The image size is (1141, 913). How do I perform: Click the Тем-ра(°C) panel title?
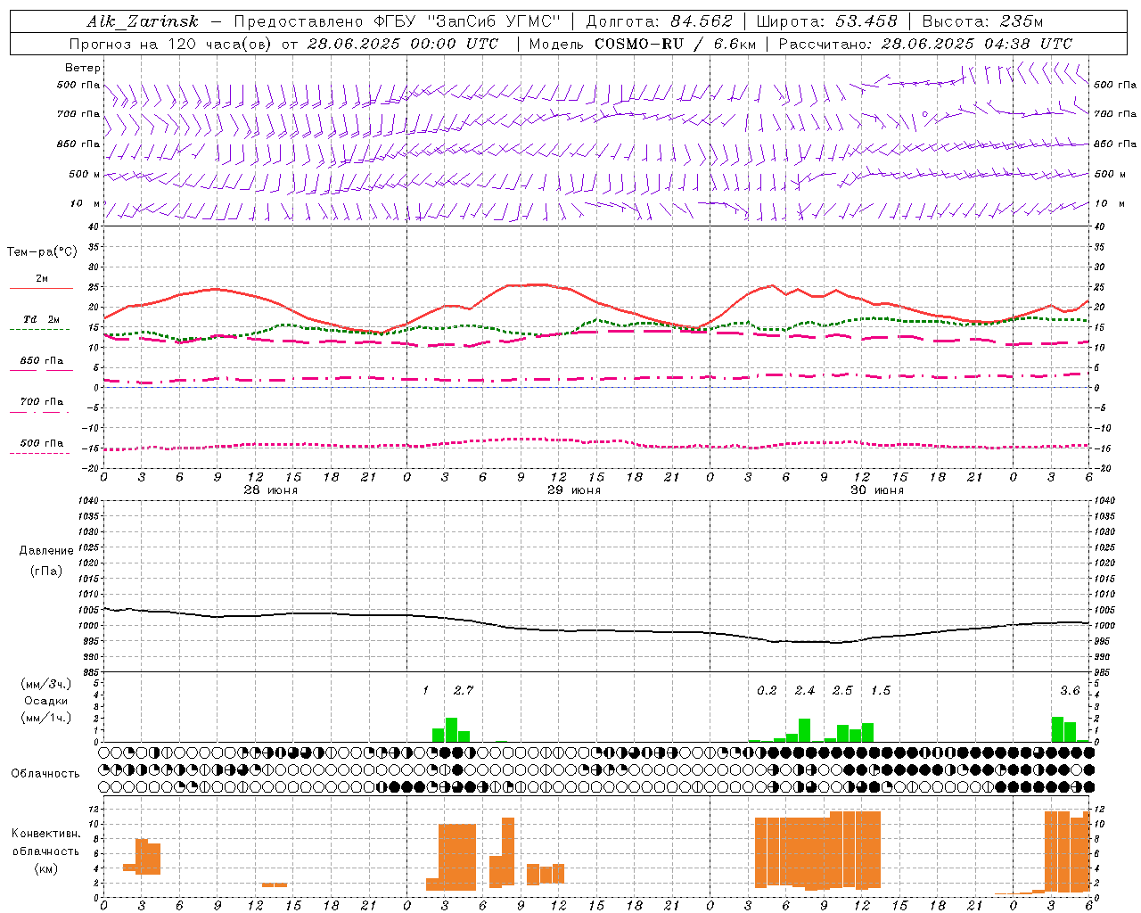point(42,252)
